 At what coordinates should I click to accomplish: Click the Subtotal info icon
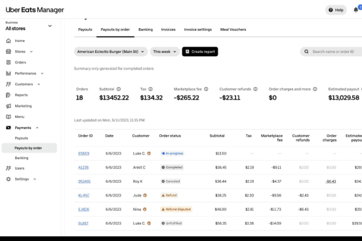click(119, 89)
